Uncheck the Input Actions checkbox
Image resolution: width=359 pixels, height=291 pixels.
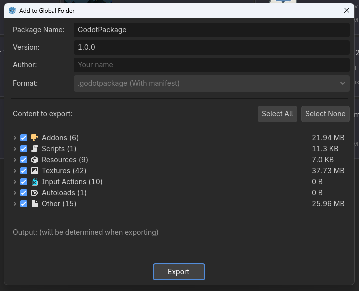pos(24,182)
